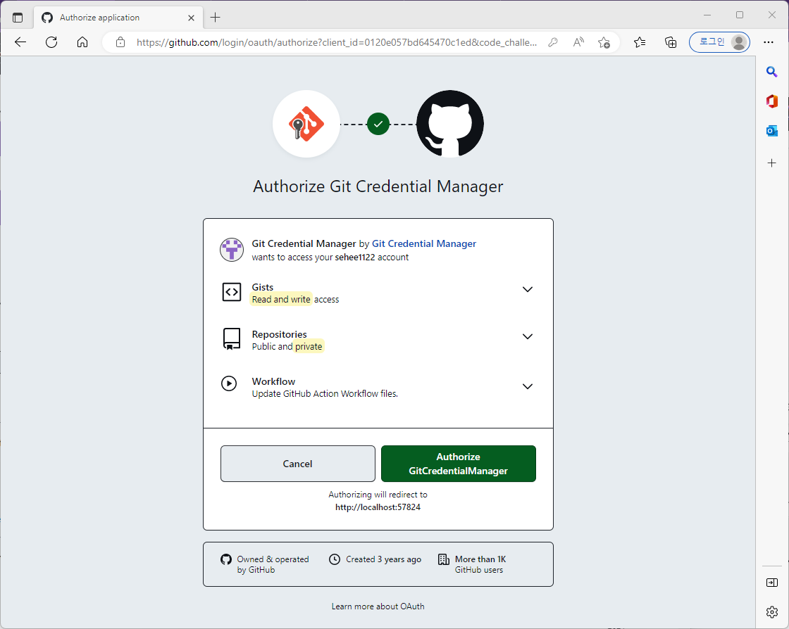
Task: Open sidebar Search icon
Action: click(772, 72)
